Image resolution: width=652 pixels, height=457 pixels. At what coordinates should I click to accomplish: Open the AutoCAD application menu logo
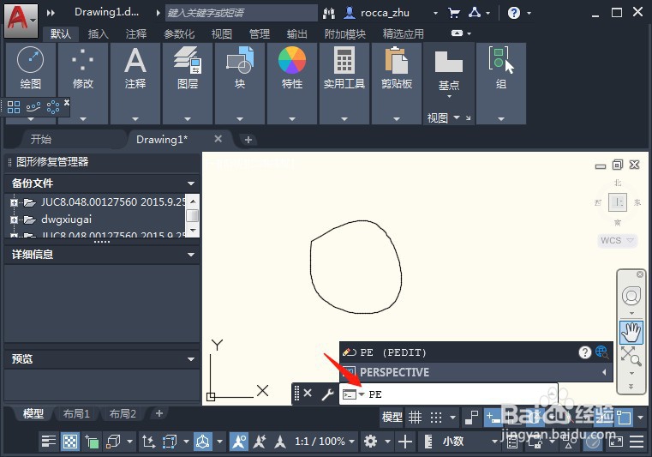pos(21,20)
